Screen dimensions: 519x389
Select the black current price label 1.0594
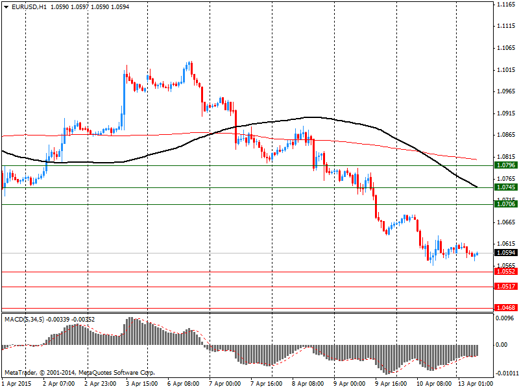[x=506, y=253]
